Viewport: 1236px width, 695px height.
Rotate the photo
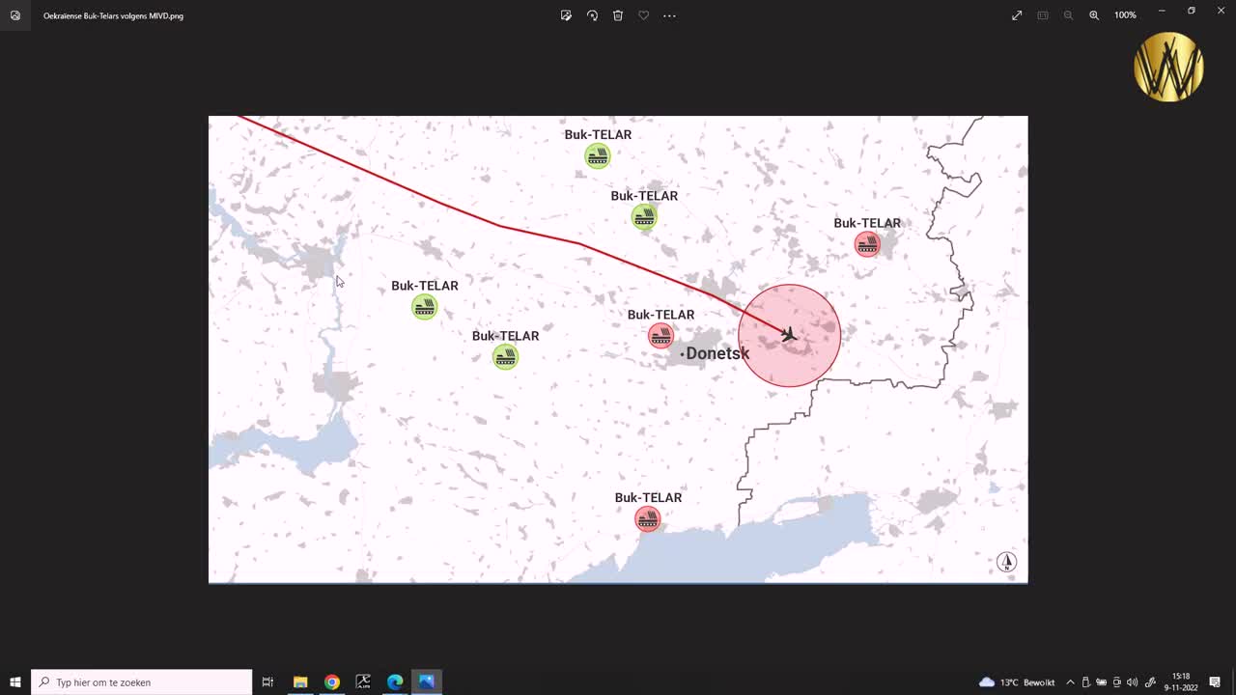click(592, 15)
